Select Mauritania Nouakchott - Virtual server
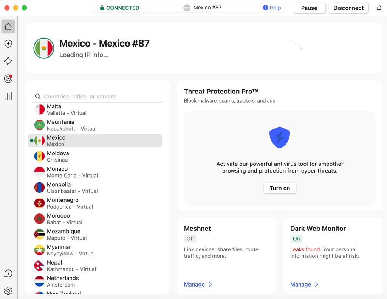Screen dimensions: 387x299 95,125
